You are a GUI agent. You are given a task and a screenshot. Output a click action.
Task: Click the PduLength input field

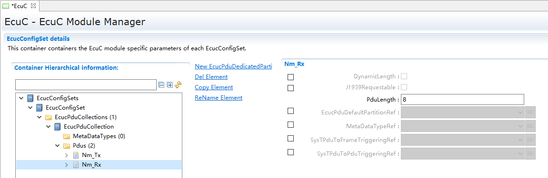462,99
